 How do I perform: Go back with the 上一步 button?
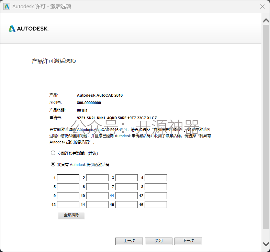point(129,241)
